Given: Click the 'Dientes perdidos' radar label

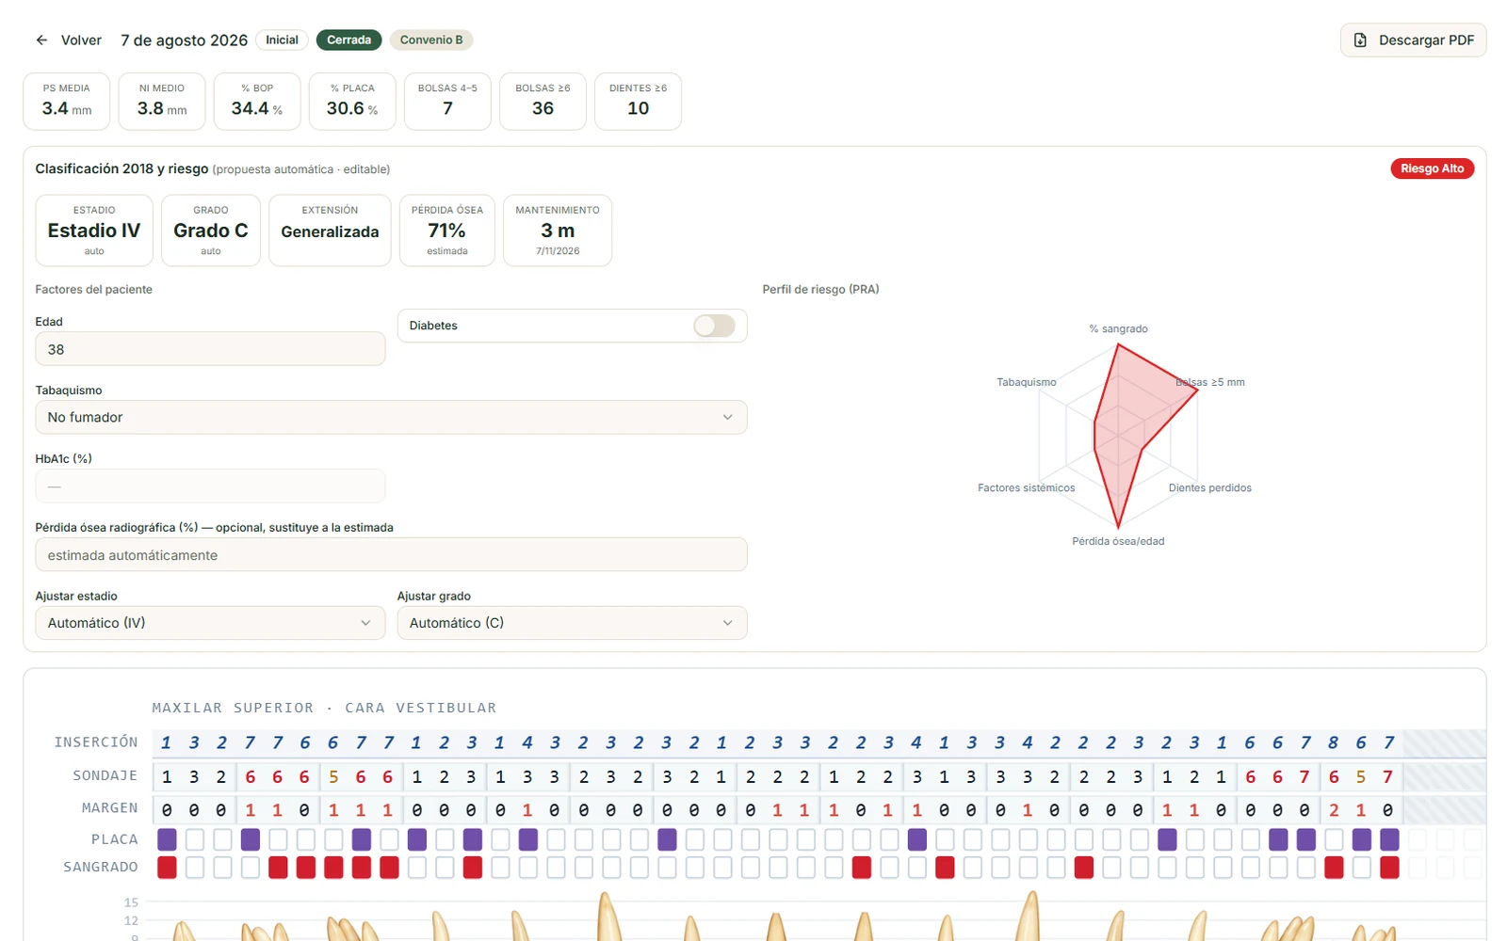Looking at the screenshot, I should click(1210, 487).
